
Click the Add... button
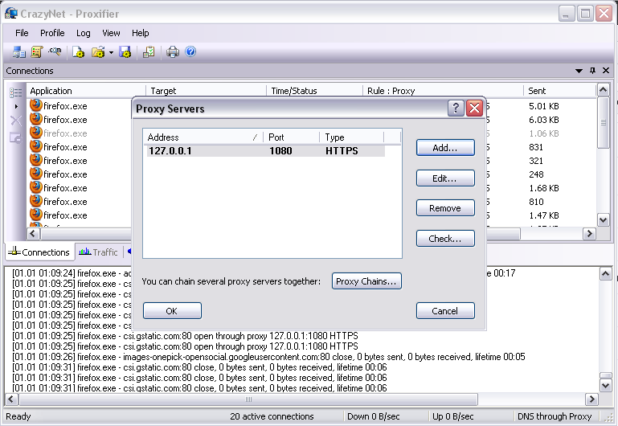coord(445,148)
